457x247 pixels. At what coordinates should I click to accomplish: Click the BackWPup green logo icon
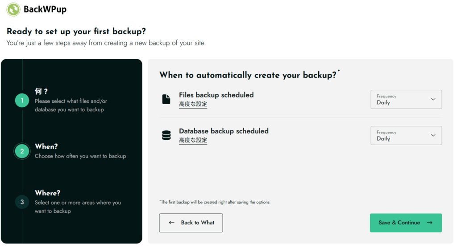13,9
